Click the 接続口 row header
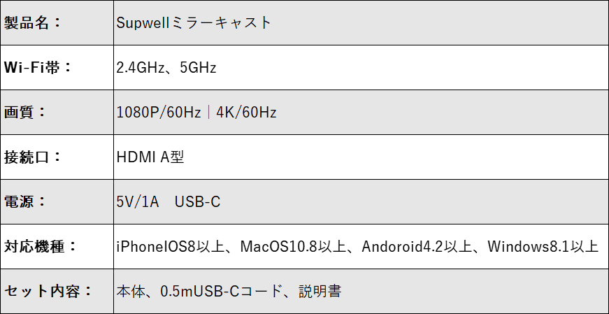 pos(57,157)
